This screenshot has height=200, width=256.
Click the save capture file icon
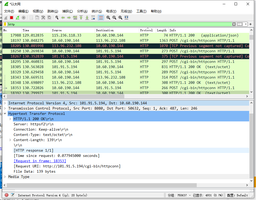click(37, 18)
